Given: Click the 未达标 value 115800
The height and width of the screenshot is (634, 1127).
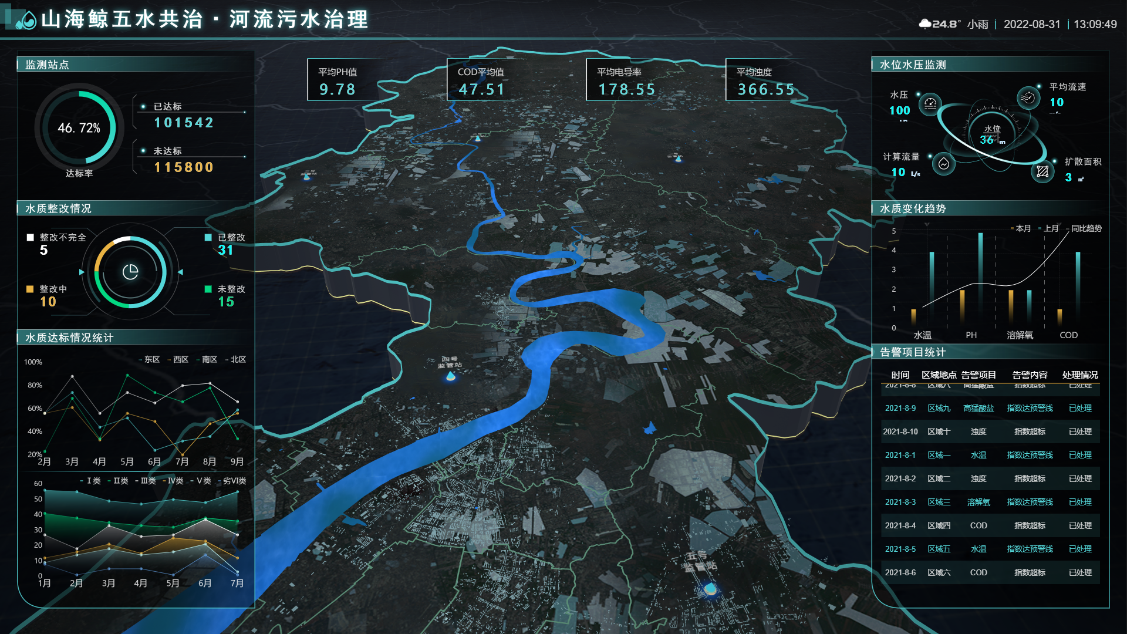Looking at the screenshot, I should [x=184, y=167].
